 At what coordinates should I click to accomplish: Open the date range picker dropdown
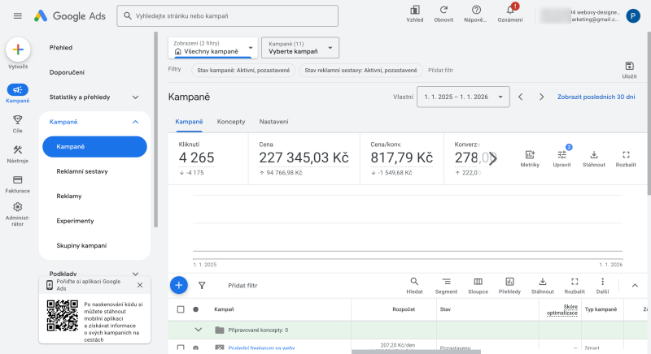[x=463, y=97]
